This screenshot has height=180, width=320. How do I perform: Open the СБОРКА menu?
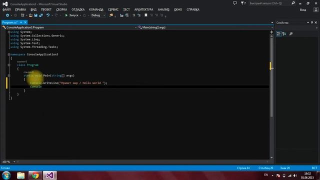tap(61, 9)
